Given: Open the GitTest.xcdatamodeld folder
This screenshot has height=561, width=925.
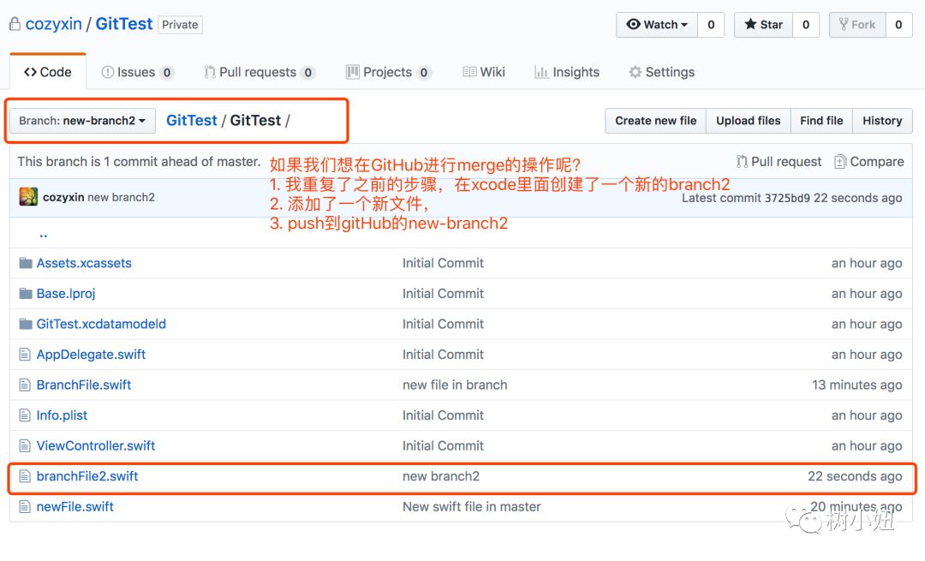Looking at the screenshot, I should tap(101, 324).
